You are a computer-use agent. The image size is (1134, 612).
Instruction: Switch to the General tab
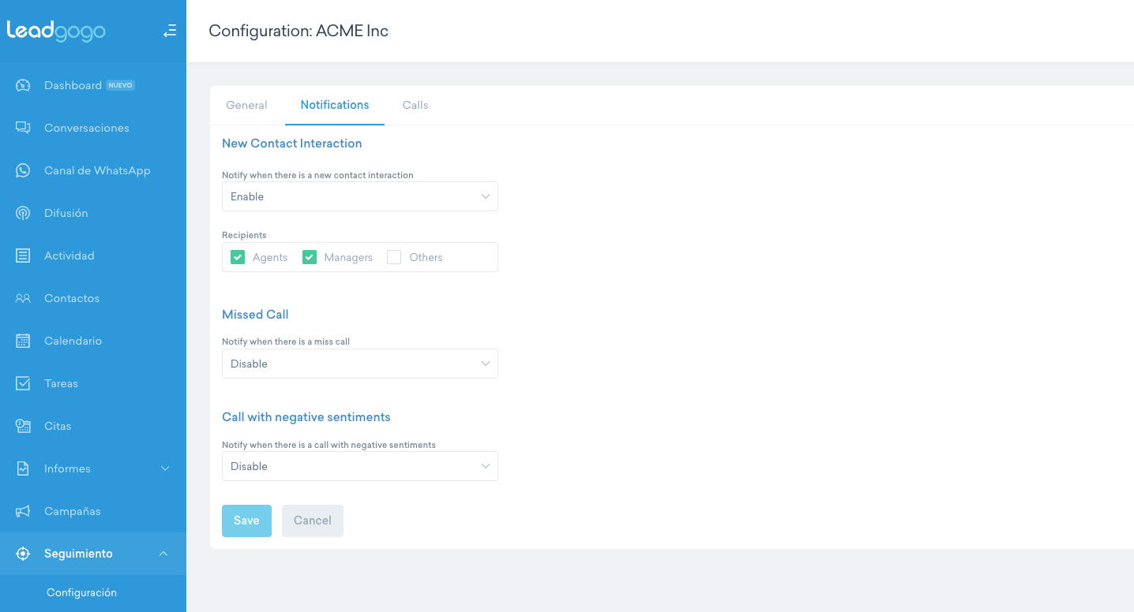(x=246, y=105)
